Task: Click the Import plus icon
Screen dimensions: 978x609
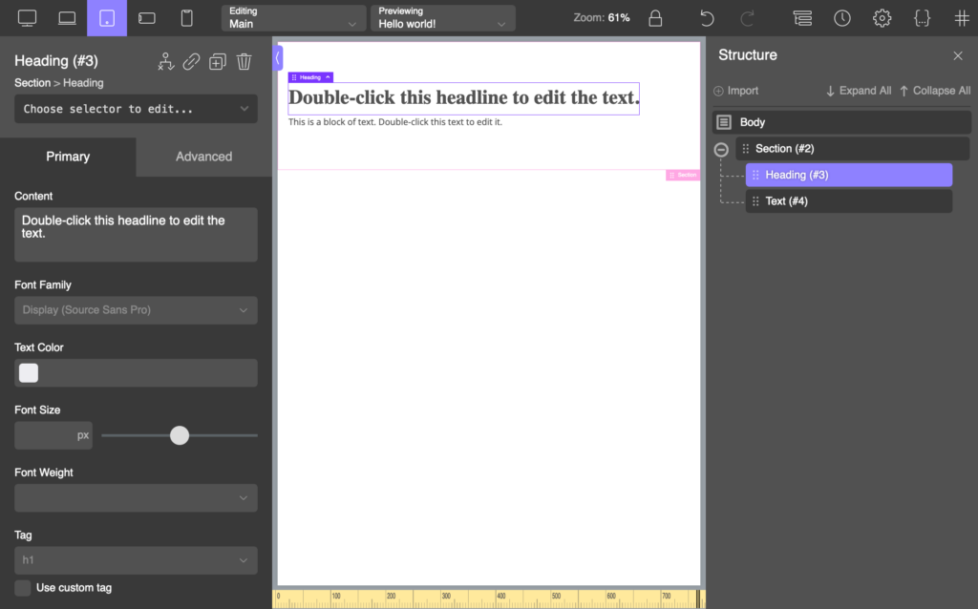Action: tap(718, 91)
